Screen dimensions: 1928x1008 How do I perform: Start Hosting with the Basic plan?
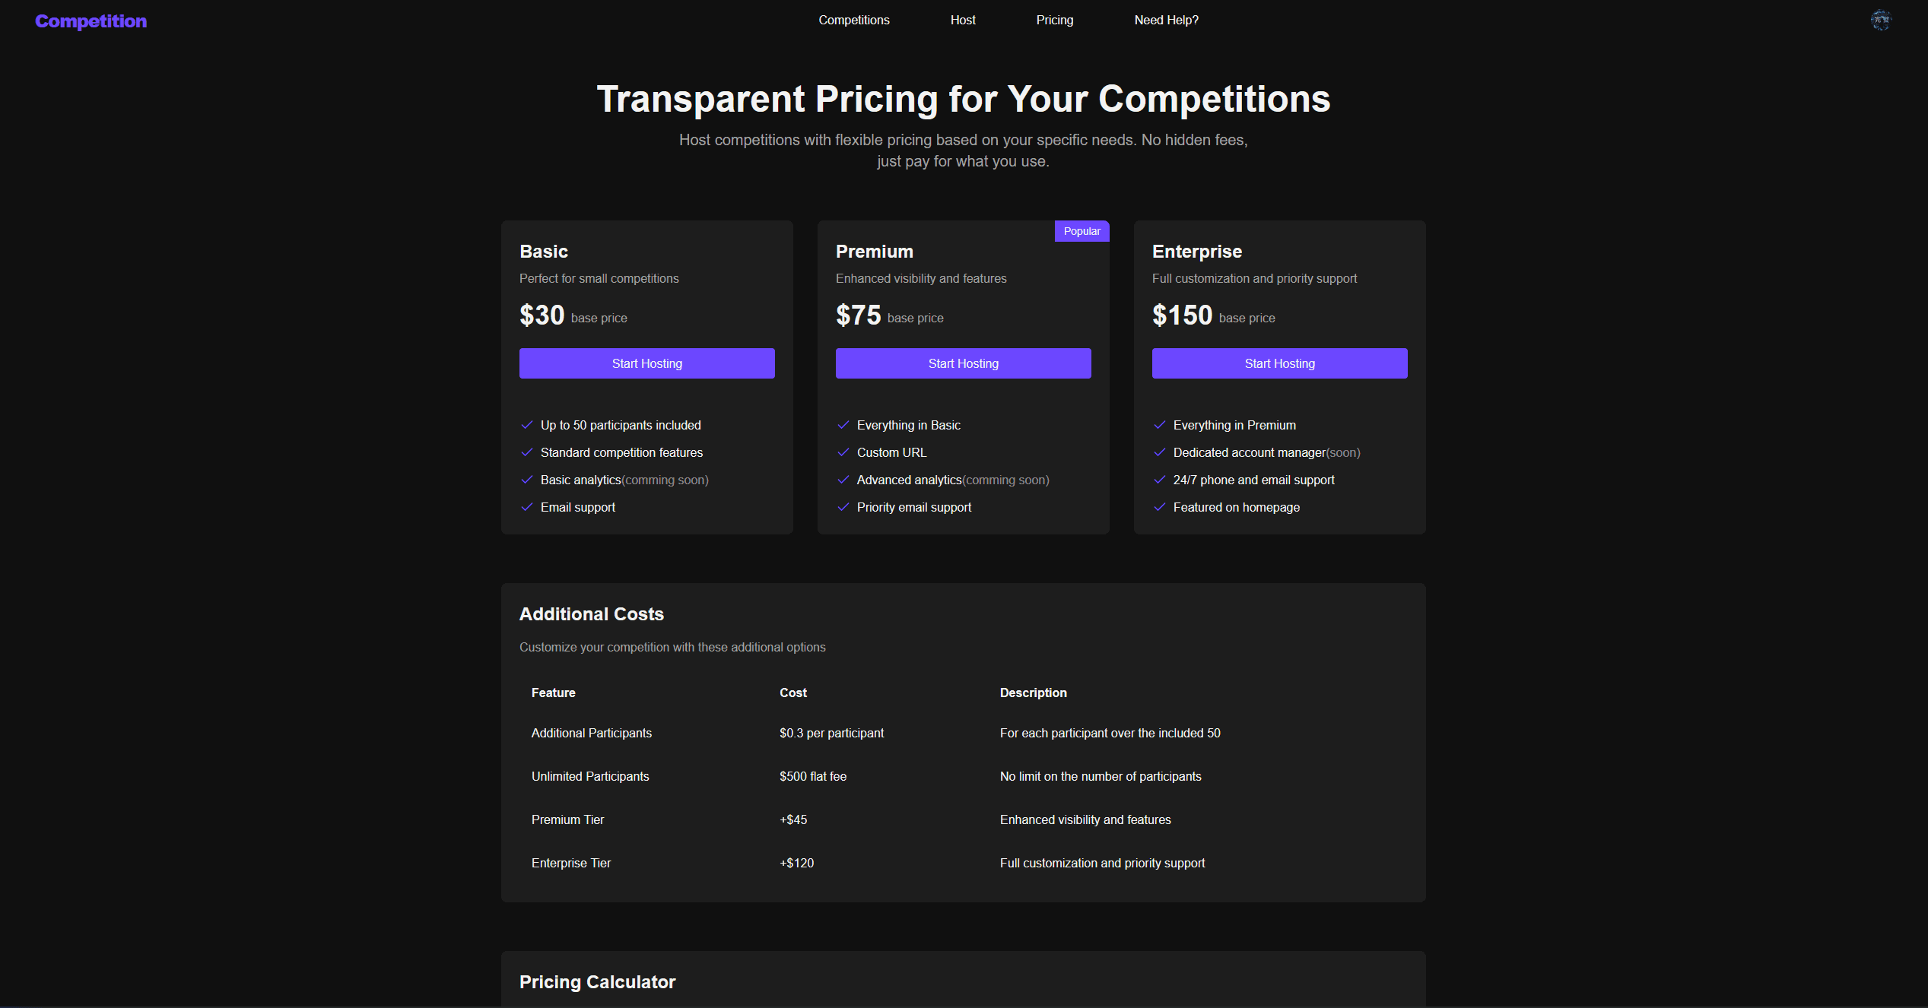[x=647, y=363]
